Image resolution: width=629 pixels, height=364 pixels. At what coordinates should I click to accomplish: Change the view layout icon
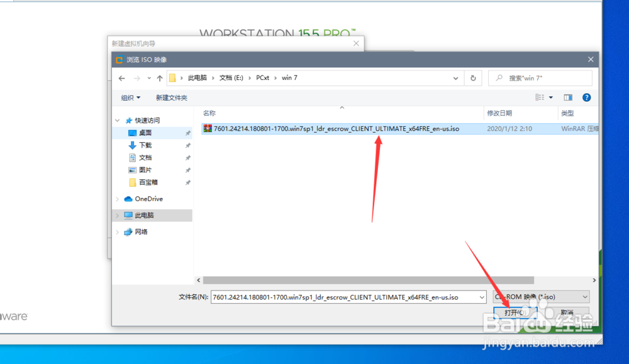click(540, 97)
